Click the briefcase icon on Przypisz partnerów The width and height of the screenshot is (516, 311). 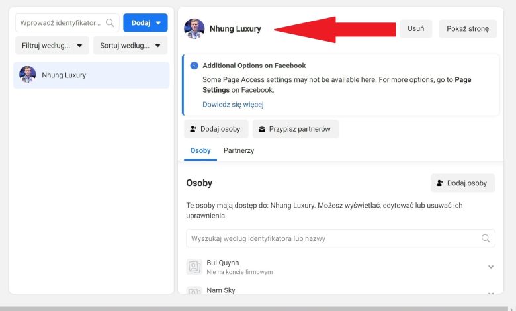coord(262,129)
